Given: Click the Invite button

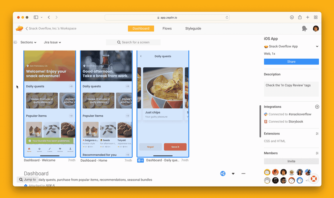Looking at the screenshot, I should pos(291,161).
